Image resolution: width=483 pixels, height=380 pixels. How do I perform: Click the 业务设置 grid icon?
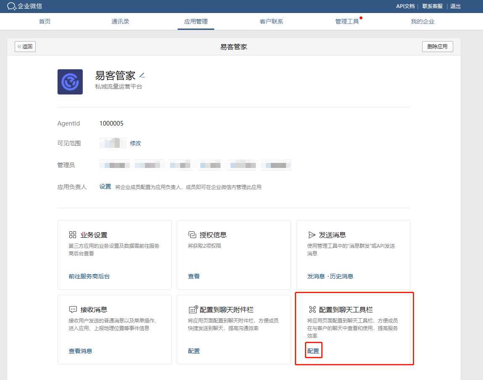[x=73, y=235]
